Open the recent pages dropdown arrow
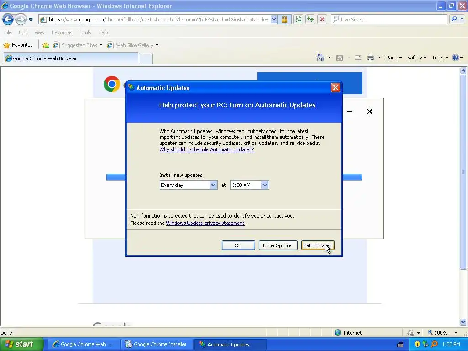Viewport: 468px width, 351px height. (x=31, y=20)
